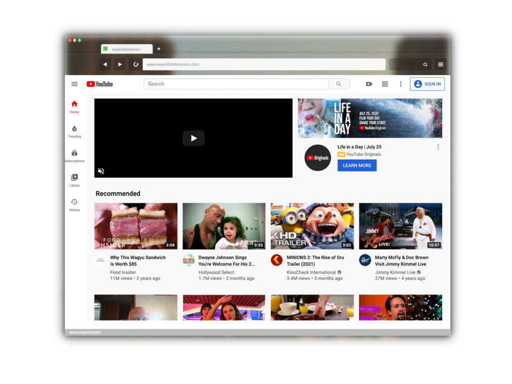Image resolution: width=512 pixels, height=384 pixels.
Task: Open Trending in the sidebar
Action: coord(74,131)
